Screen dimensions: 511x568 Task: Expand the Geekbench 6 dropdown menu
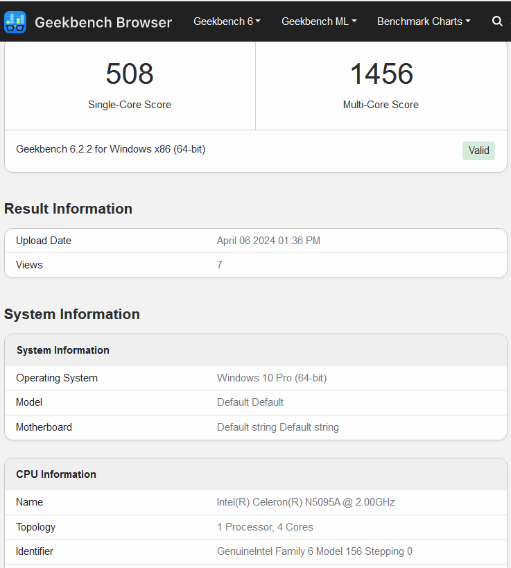(227, 21)
